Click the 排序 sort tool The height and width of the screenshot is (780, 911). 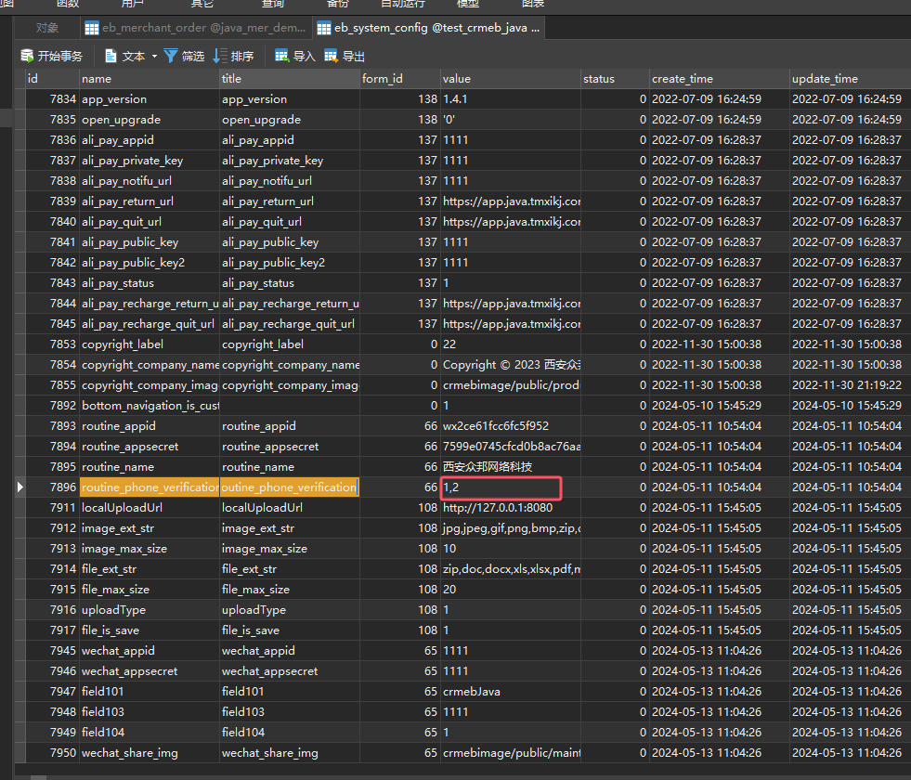pos(233,56)
